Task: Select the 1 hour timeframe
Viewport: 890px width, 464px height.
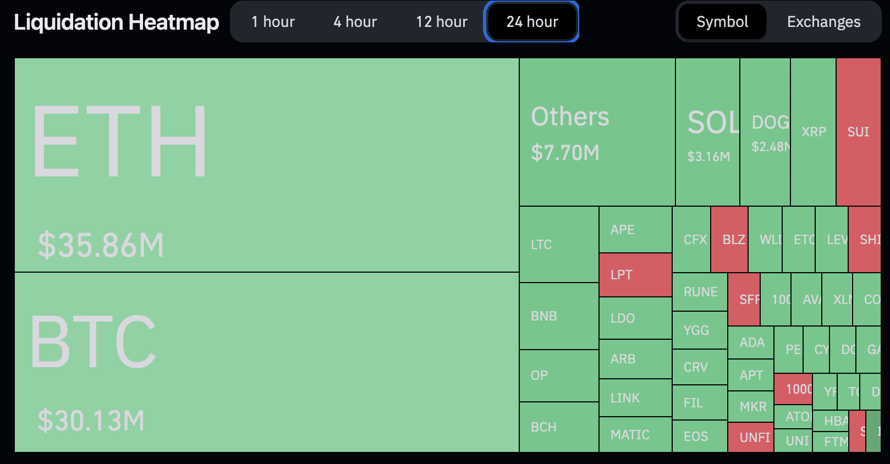Action: click(x=273, y=22)
